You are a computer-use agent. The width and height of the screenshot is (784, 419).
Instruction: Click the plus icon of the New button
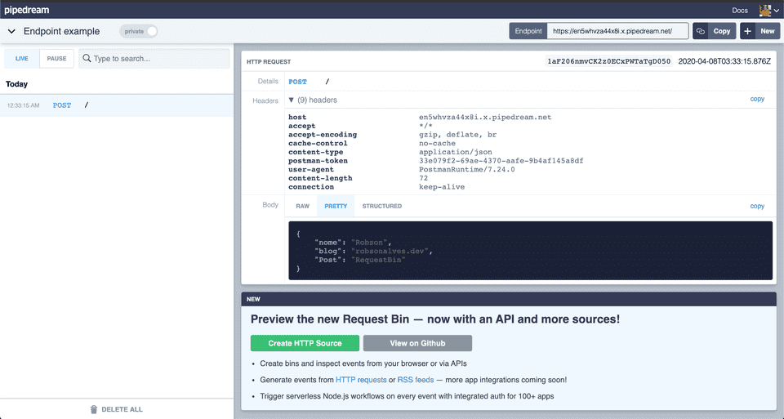pyautogui.click(x=747, y=31)
